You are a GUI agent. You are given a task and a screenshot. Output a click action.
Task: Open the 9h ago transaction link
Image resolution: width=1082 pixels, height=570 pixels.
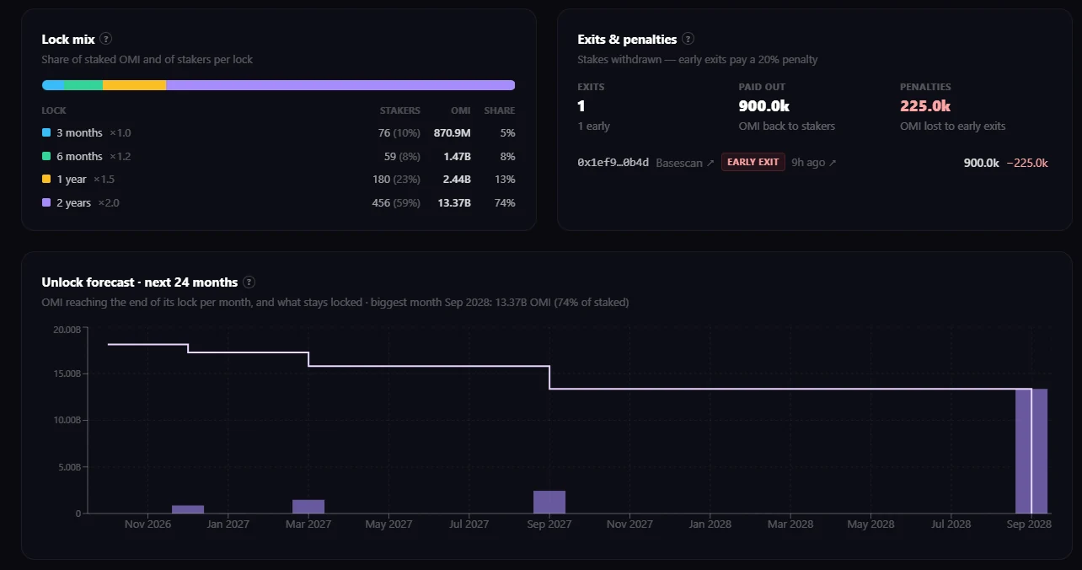[x=814, y=162]
